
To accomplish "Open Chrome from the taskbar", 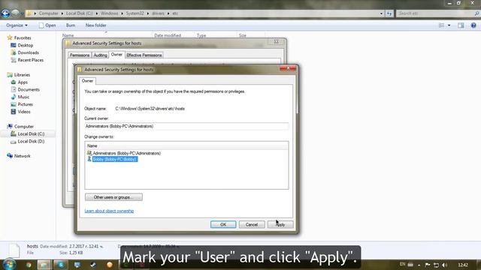I will tap(29, 265).
